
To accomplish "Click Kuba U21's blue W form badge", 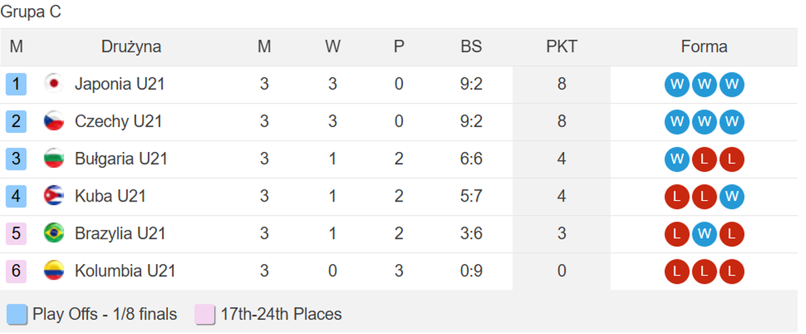I will (731, 196).
